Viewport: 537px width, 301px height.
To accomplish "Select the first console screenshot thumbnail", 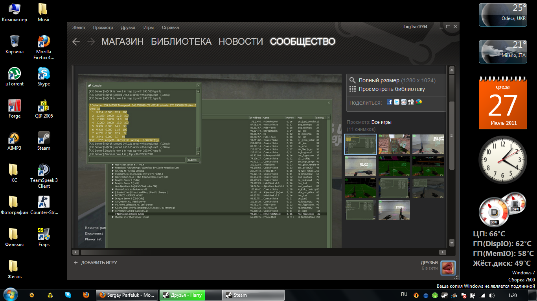I will 360,144.
